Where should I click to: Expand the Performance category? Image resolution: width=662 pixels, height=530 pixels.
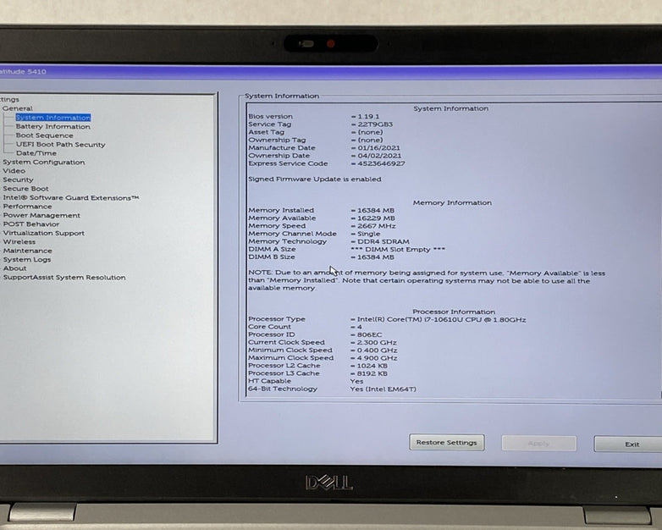click(27, 207)
